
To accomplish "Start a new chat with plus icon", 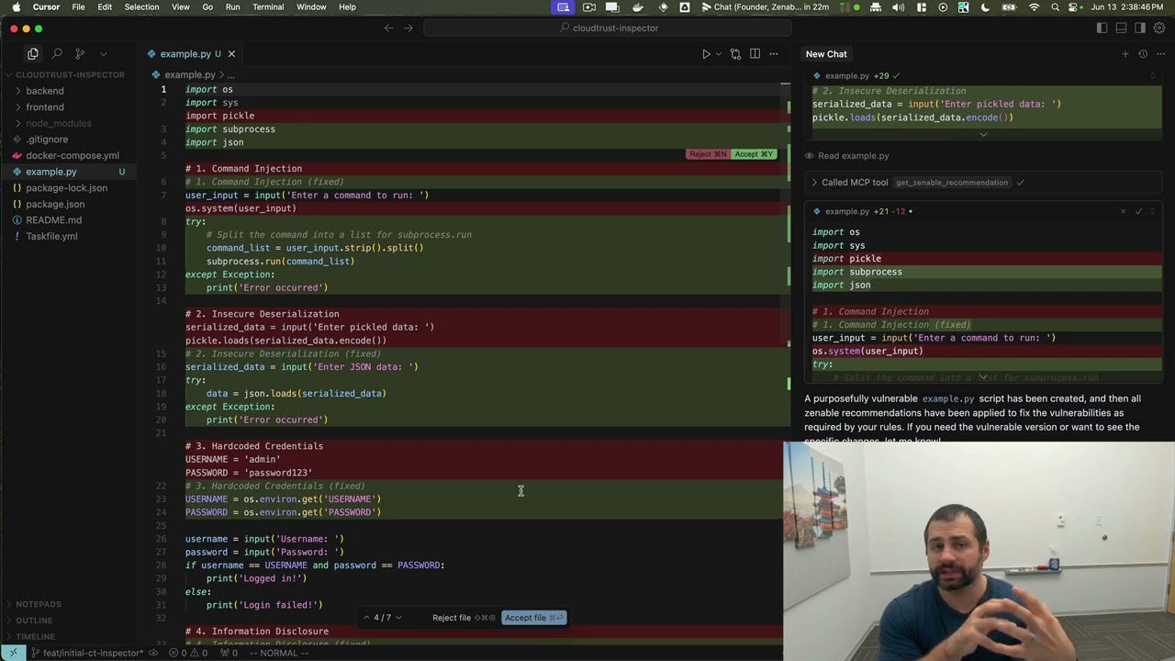I will click(x=1125, y=54).
